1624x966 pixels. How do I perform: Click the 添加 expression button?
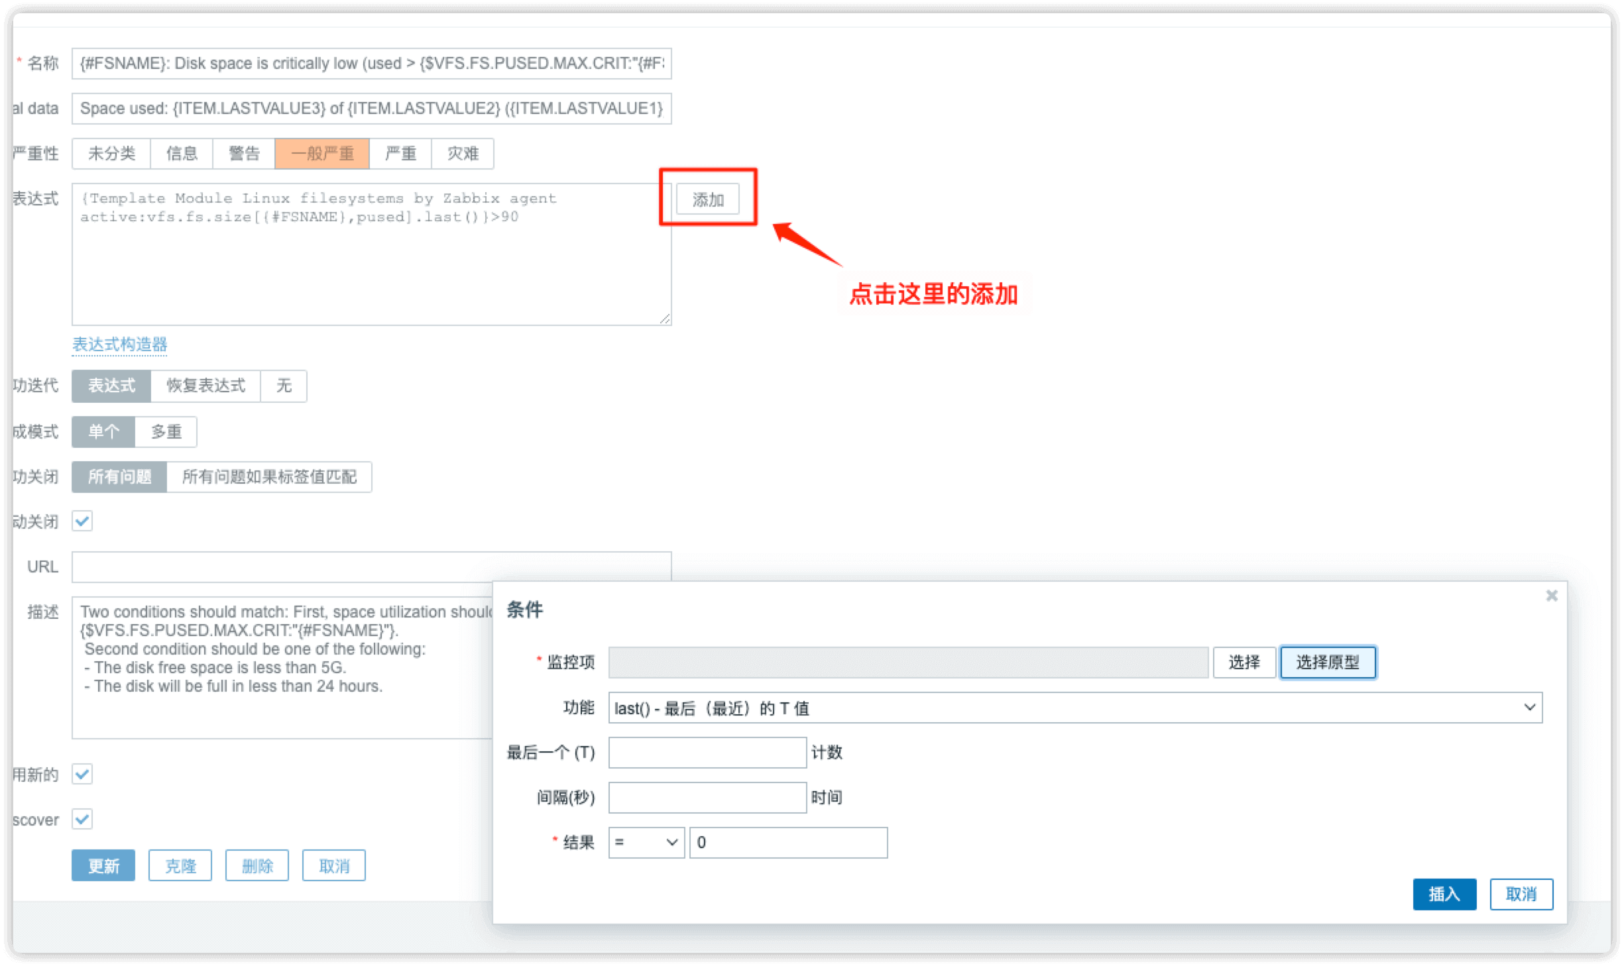[x=707, y=199]
